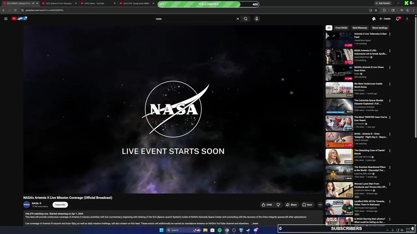This screenshot has height=234, width=417.
Task: Save the video to a playlist
Action: [307, 205]
